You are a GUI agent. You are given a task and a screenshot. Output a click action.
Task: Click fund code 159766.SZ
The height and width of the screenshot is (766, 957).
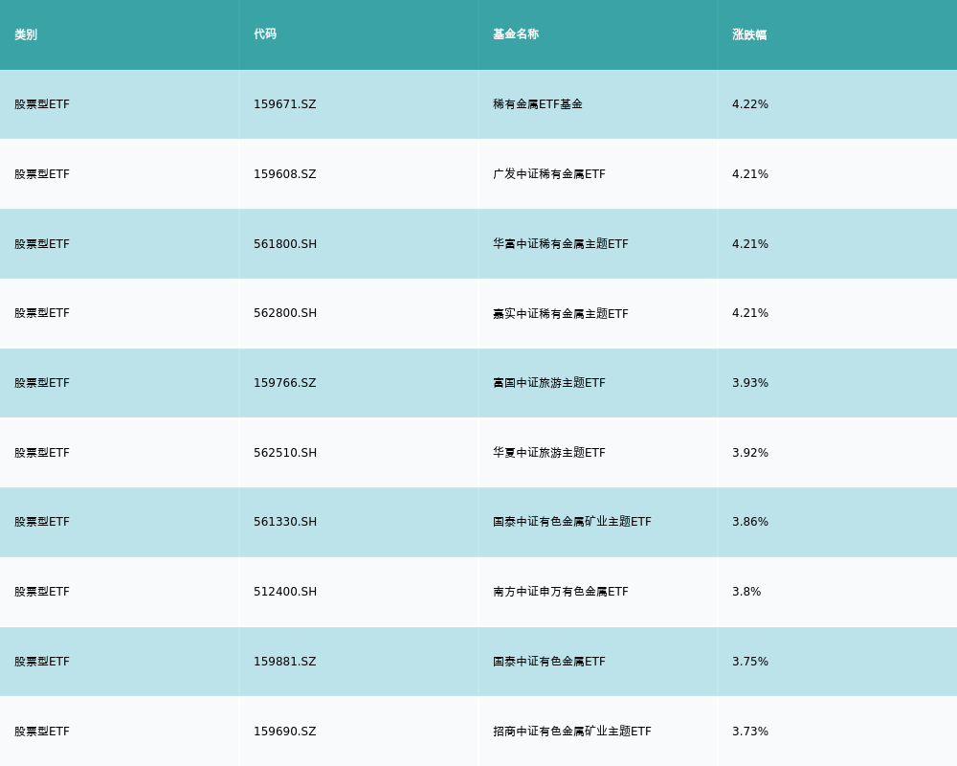[284, 383]
